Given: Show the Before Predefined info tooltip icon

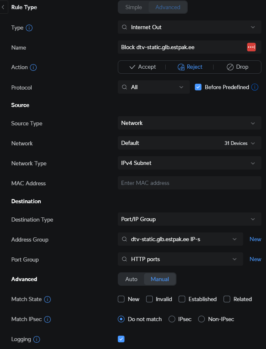Looking at the screenshot, I should pyautogui.click(x=255, y=87).
